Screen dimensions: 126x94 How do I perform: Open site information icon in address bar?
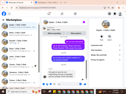click(x=17, y=8)
